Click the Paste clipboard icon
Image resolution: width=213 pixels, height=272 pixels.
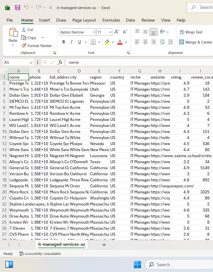[x=13, y=32]
